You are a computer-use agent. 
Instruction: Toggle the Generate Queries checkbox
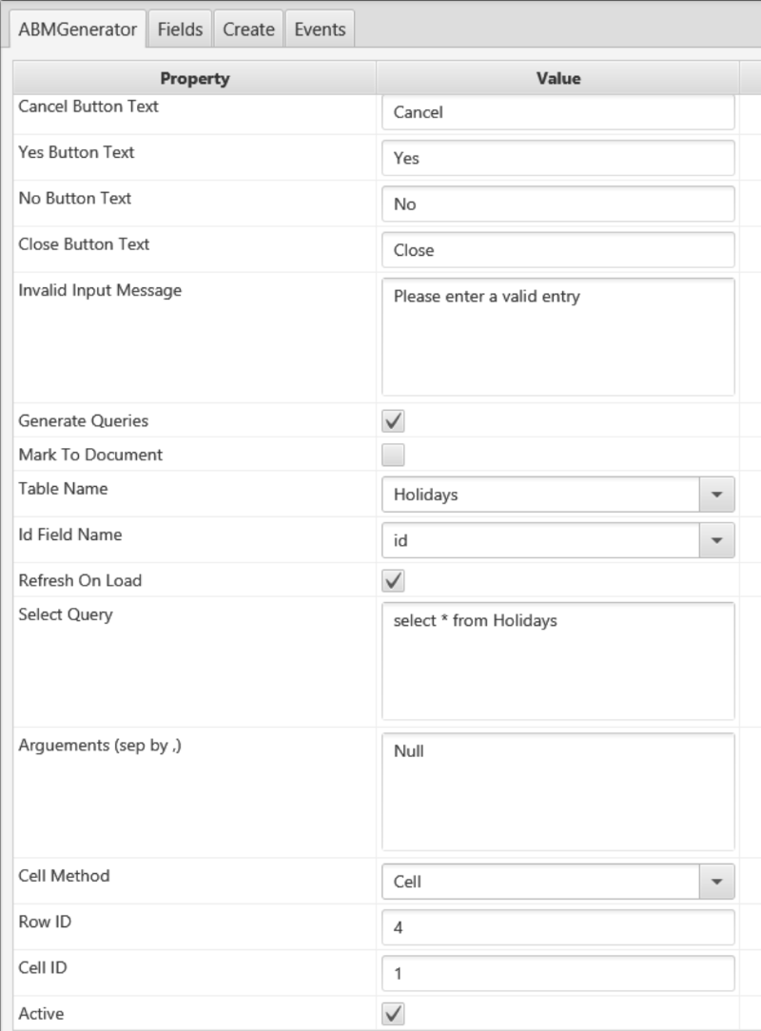pyautogui.click(x=394, y=420)
